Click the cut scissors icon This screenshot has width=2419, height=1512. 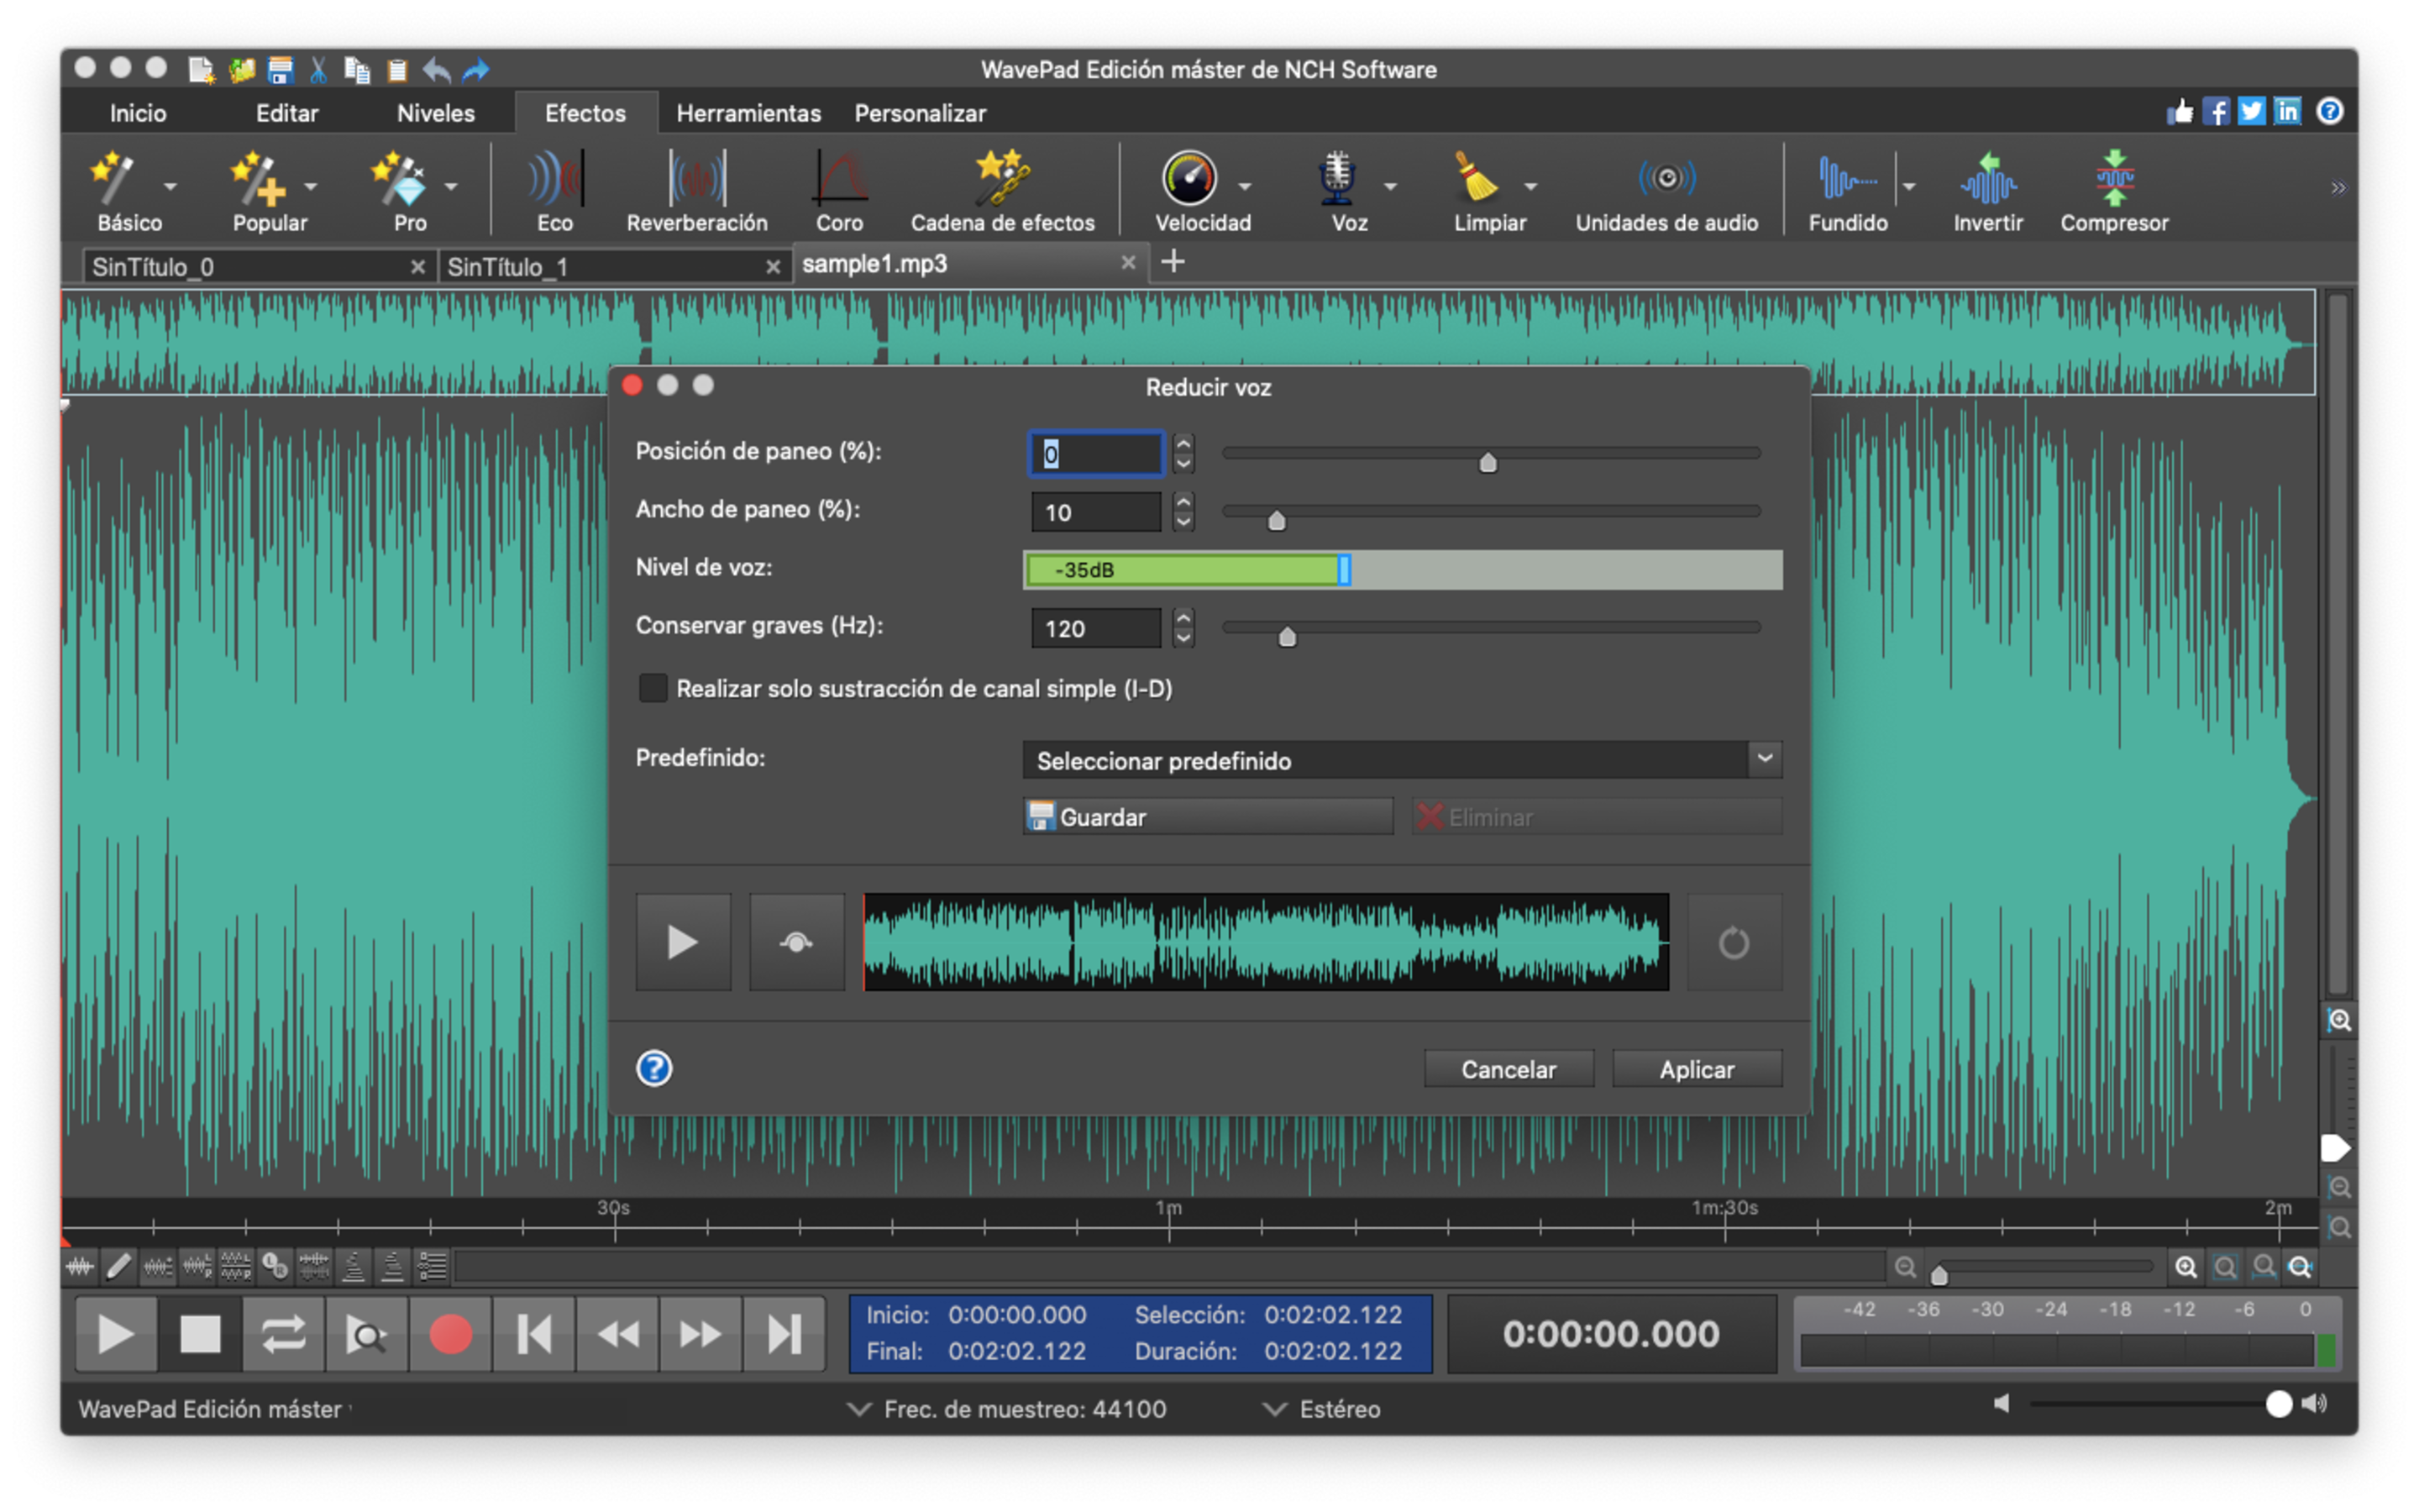[317, 70]
